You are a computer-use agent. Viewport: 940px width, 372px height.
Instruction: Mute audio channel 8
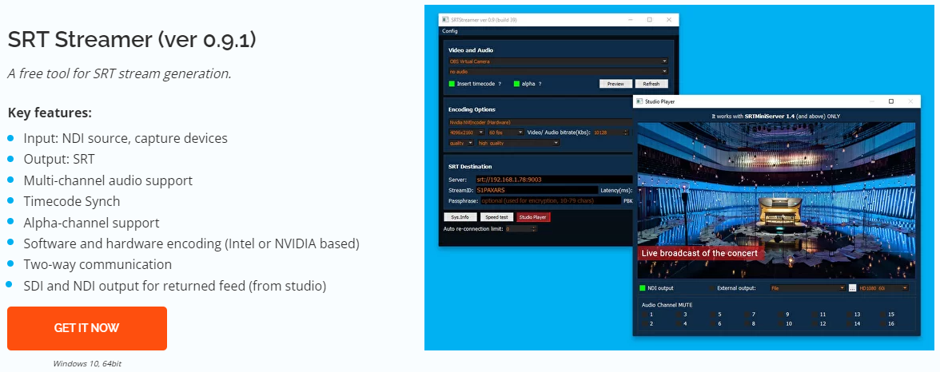[x=747, y=323]
